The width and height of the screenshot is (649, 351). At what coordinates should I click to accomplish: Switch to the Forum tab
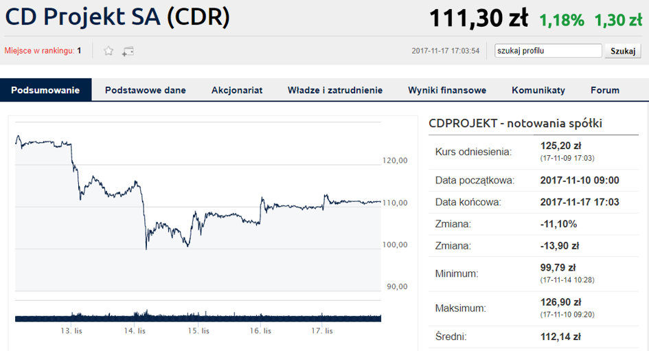click(x=605, y=90)
